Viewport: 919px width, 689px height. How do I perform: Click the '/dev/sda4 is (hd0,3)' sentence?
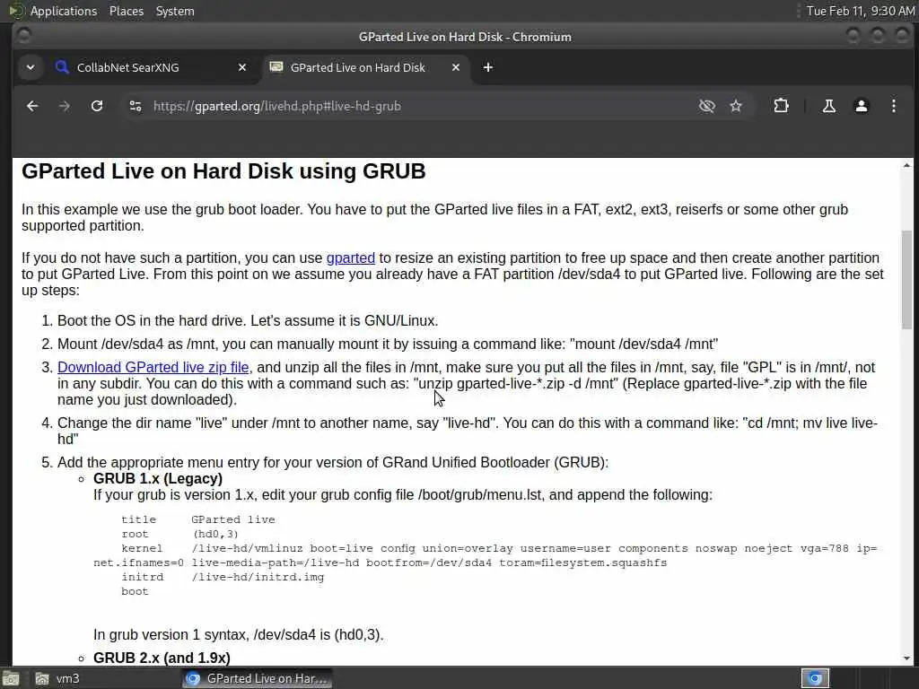(238, 634)
